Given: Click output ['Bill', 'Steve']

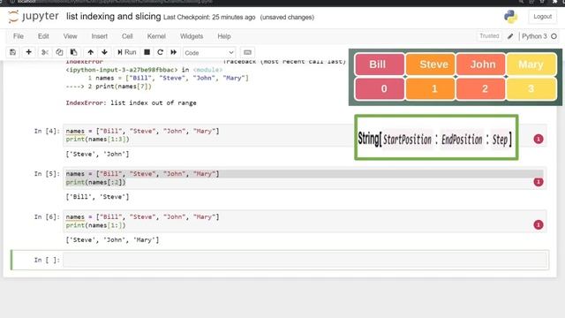Looking at the screenshot, I should [97, 197].
